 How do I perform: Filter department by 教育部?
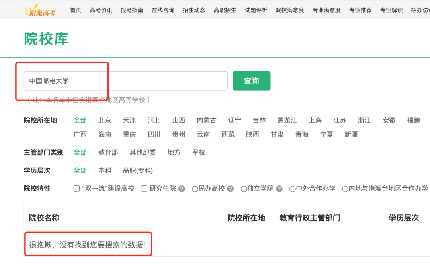(x=108, y=152)
